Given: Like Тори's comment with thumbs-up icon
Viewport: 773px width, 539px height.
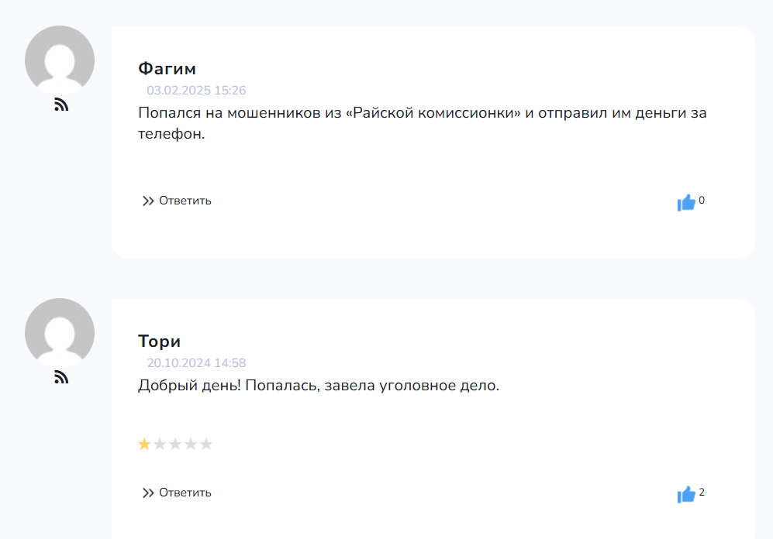Looking at the screenshot, I should pyautogui.click(x=685, y=495).
